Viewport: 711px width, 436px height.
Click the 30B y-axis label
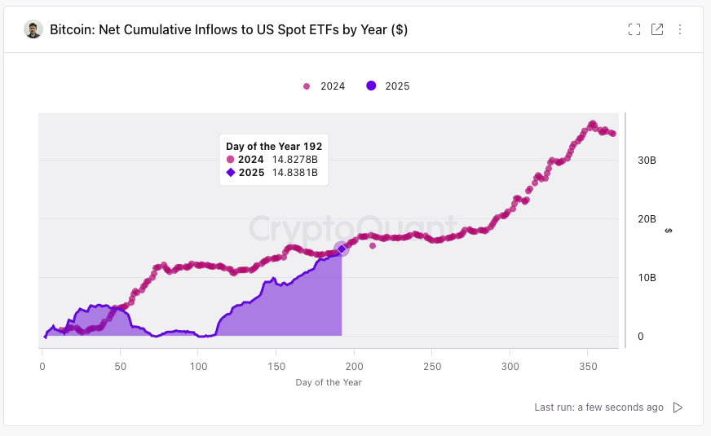[x=647, y=160]
